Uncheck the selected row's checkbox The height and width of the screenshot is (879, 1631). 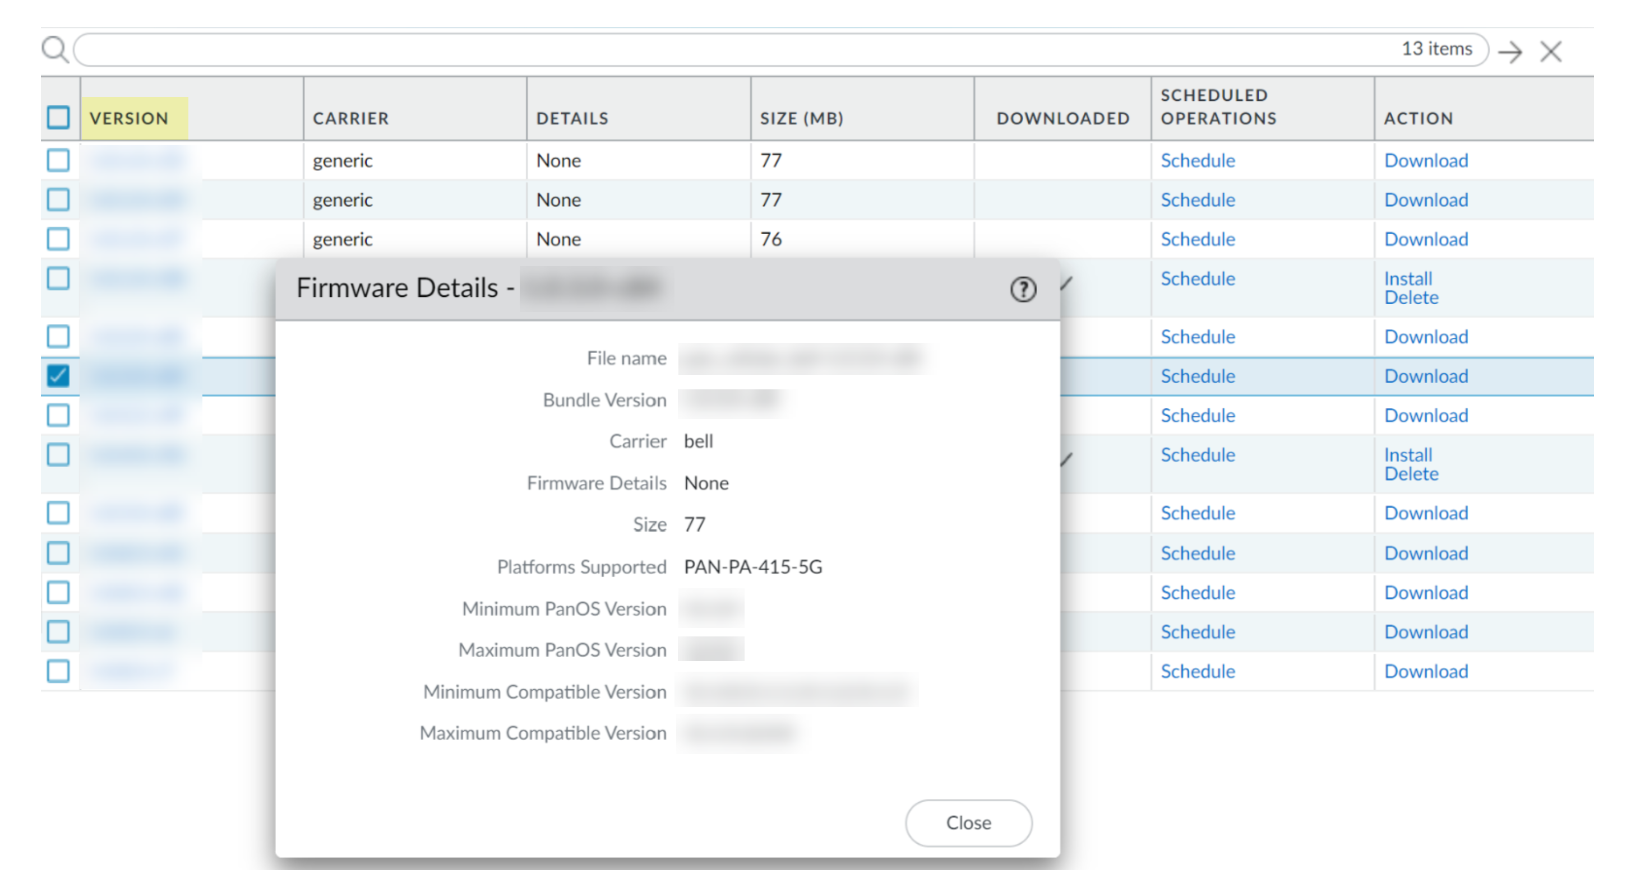click(x=58, y=376)
